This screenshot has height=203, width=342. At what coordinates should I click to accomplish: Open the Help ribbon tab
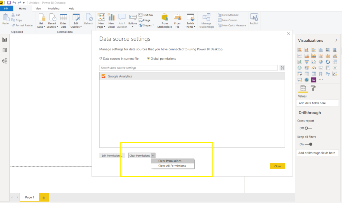[x=71, y=8]
